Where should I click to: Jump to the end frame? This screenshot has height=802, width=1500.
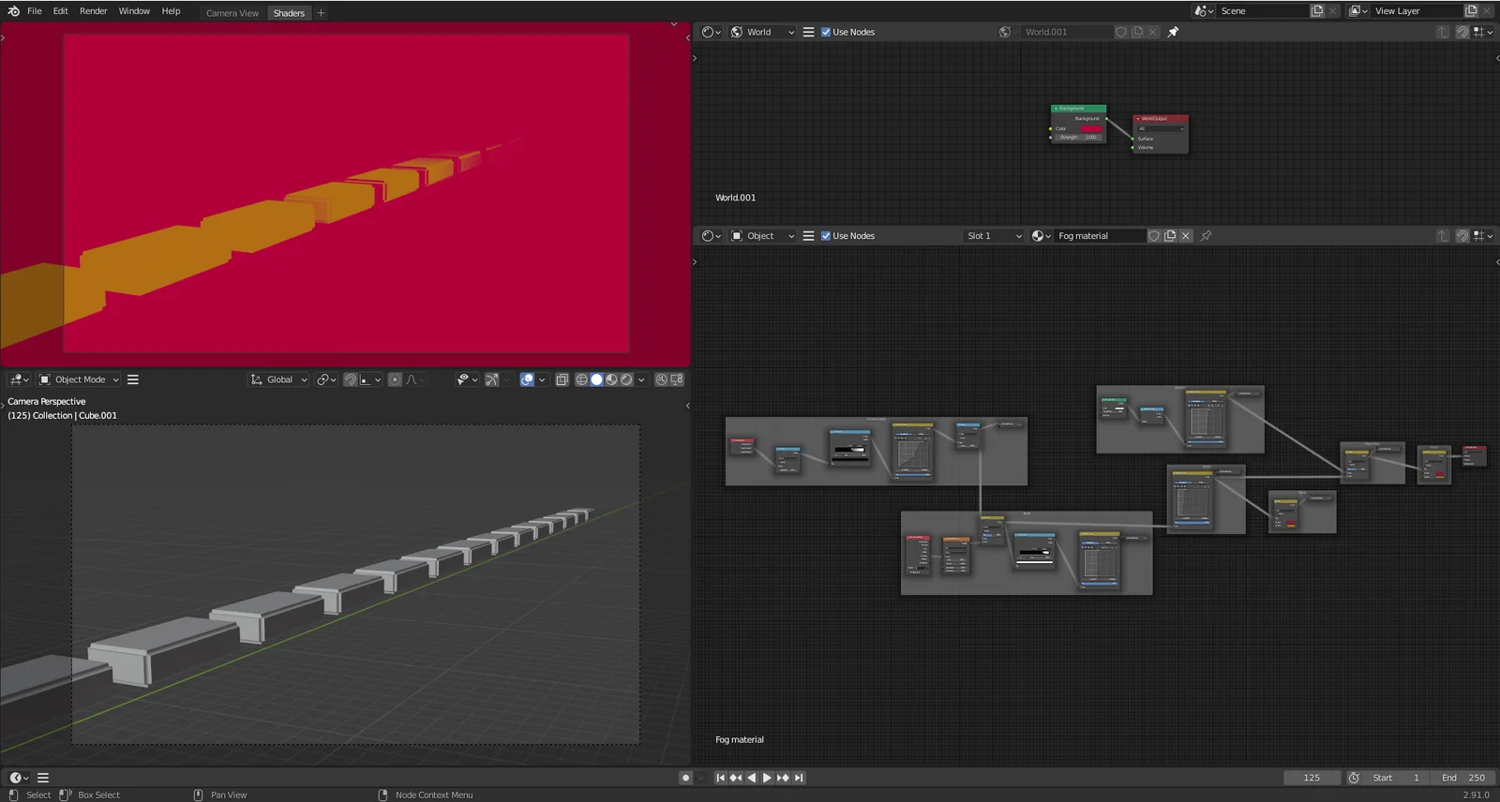tap(799, 778)
